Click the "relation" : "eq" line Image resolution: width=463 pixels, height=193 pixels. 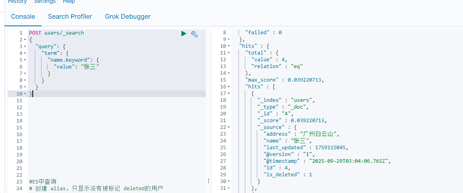(277, 66)
